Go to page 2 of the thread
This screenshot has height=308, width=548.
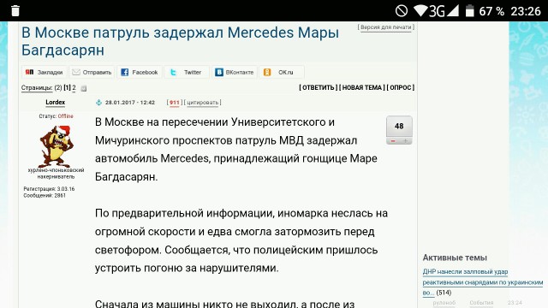click(x=74, y=87)
